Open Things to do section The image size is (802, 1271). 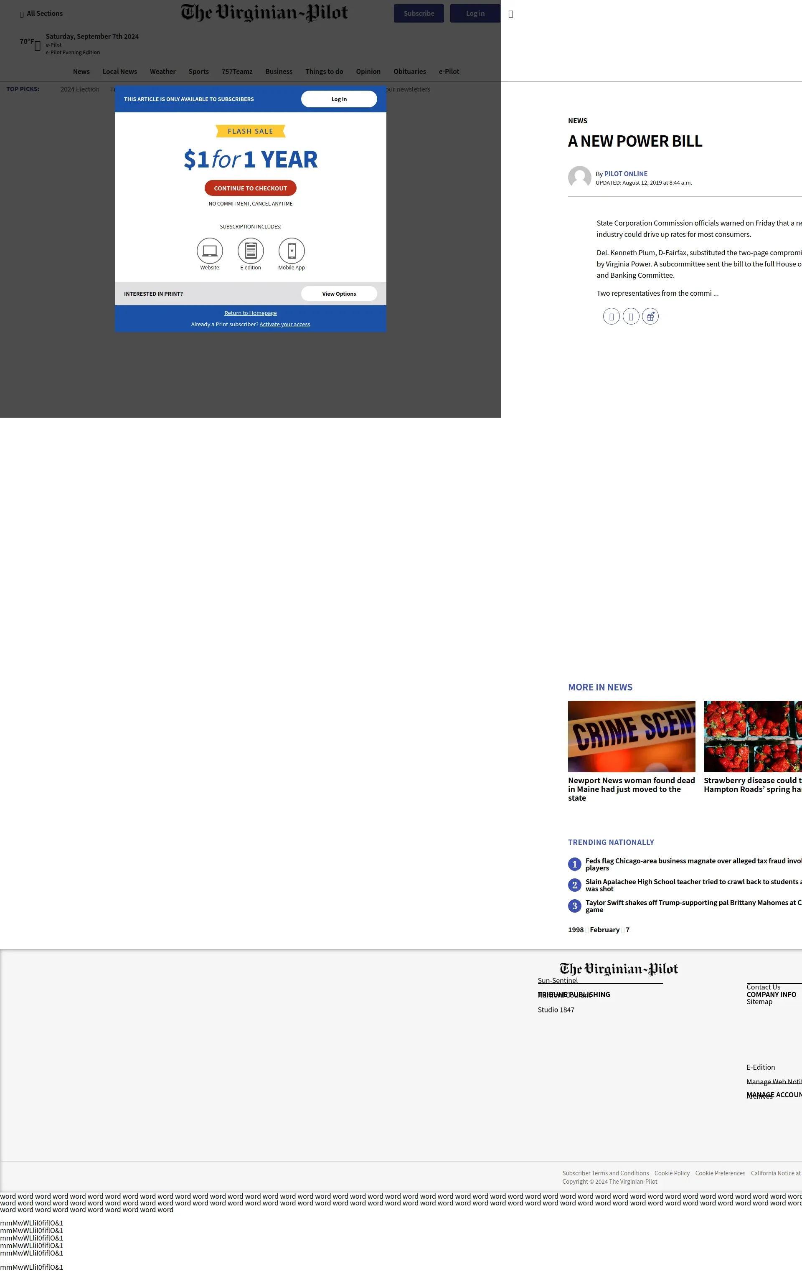[324, 72]
